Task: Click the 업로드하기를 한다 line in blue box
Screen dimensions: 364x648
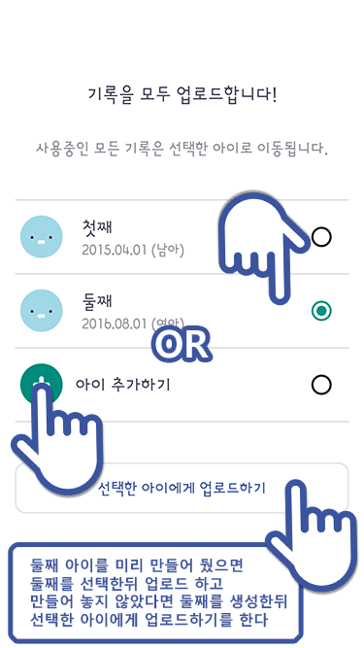Action: pos(149,620)
